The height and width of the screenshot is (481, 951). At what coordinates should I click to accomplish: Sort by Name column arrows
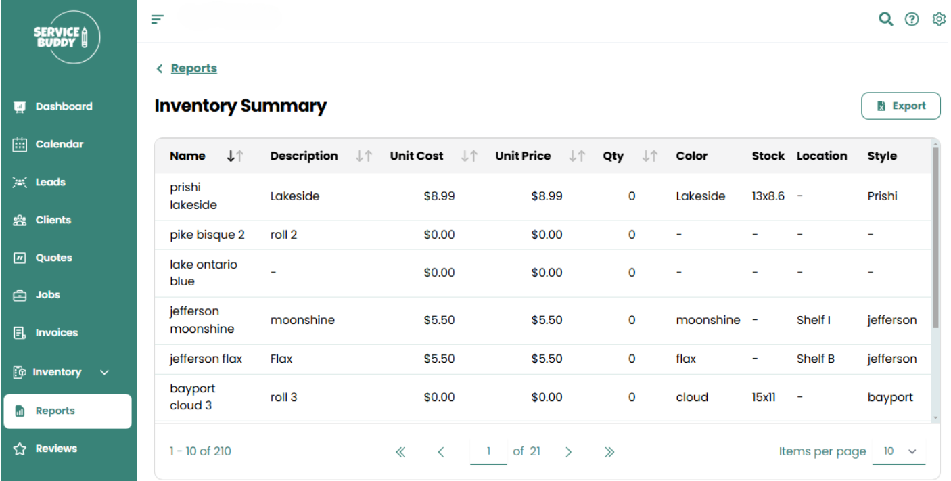235,156
